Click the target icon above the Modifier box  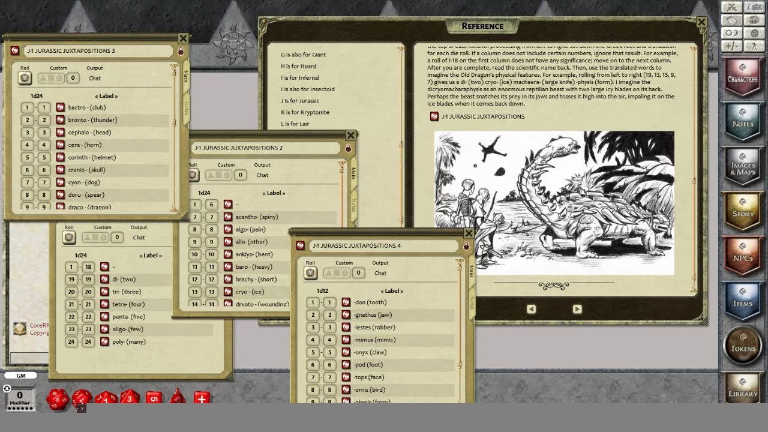[7, 389]
